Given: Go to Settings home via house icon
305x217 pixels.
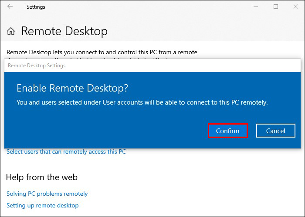Looking at the screenshot, I should pyautogui.click(x=11, y=31).
